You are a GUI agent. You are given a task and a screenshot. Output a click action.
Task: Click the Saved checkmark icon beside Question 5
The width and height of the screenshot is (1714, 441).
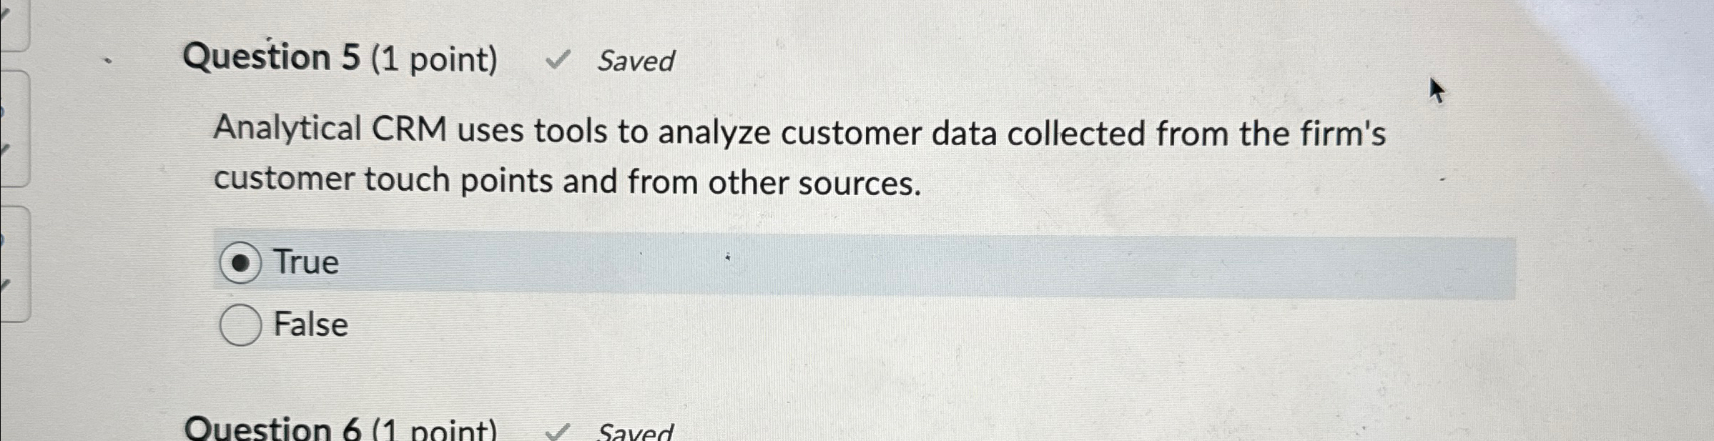[x=559, y=61]
